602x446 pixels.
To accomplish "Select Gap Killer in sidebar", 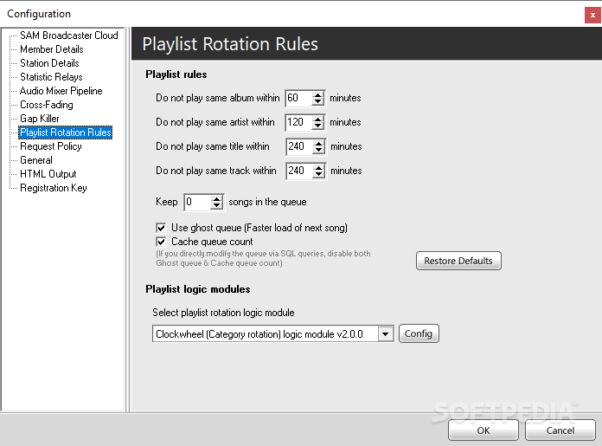I will (40, 119).
